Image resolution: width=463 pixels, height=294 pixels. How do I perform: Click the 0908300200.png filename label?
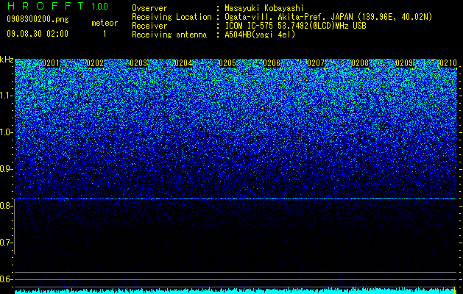pyautogui.click(x=38, y=20)
